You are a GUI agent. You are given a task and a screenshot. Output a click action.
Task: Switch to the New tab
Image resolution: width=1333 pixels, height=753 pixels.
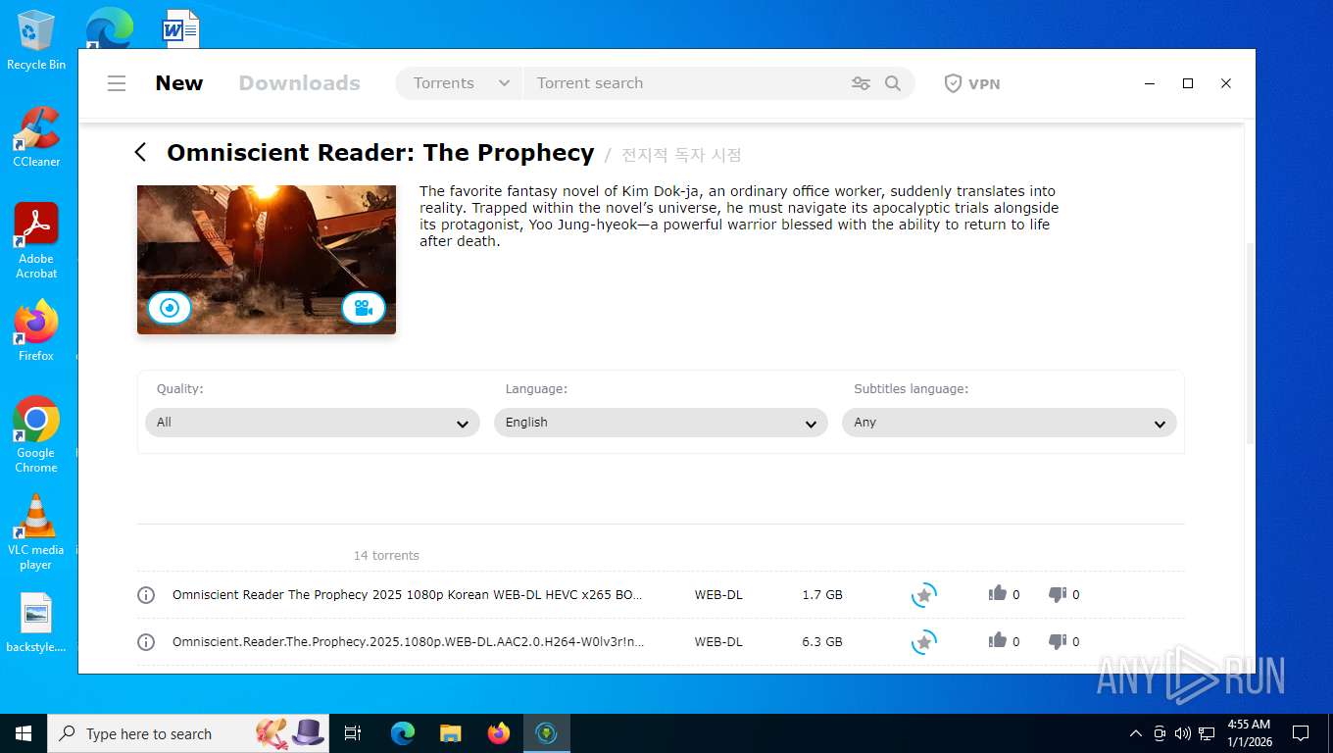coord(179,83)
